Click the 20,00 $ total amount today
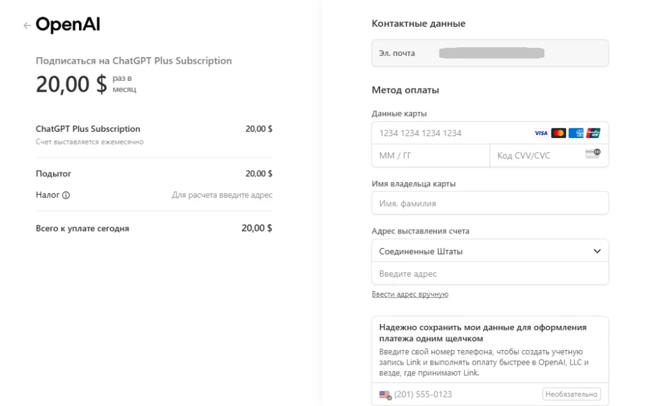 tap(257, 228)
